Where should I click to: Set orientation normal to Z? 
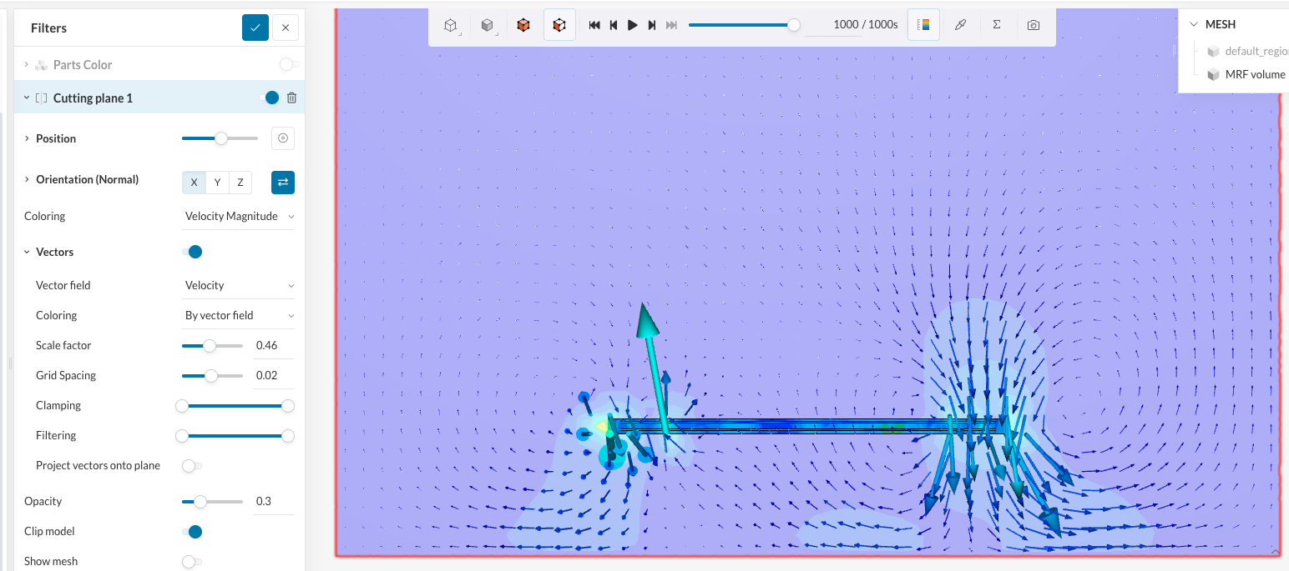coord(240,183)
